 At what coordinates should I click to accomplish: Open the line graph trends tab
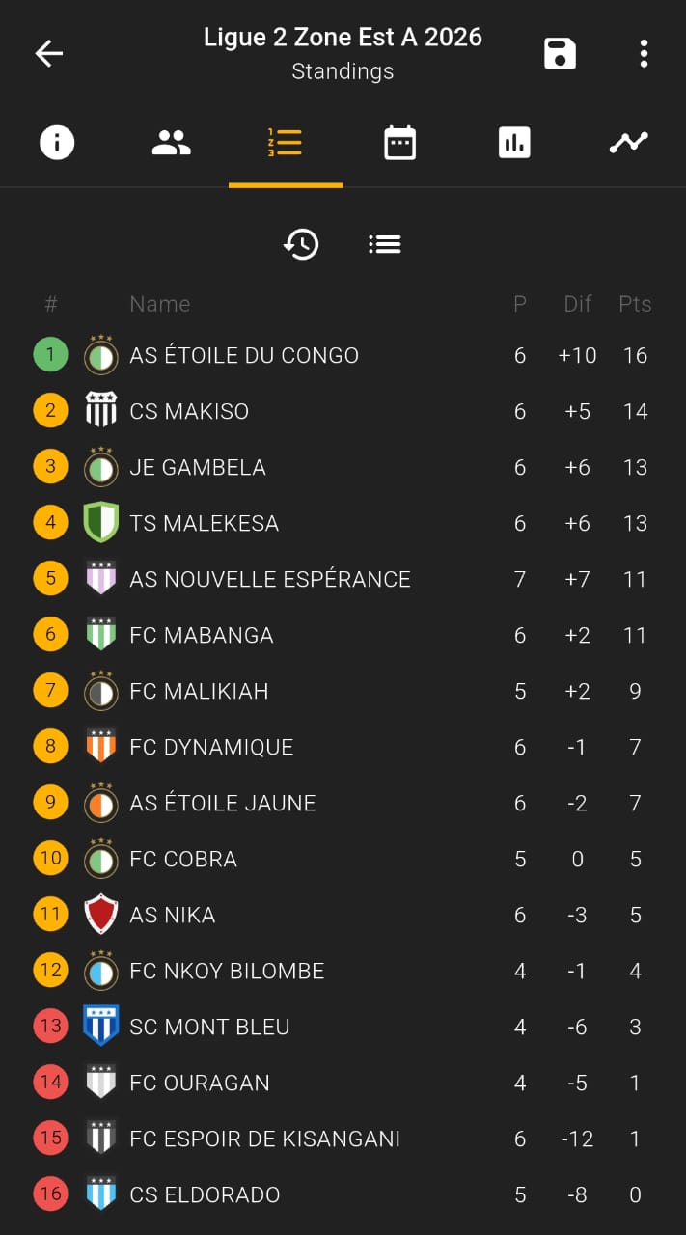[628, 144]
